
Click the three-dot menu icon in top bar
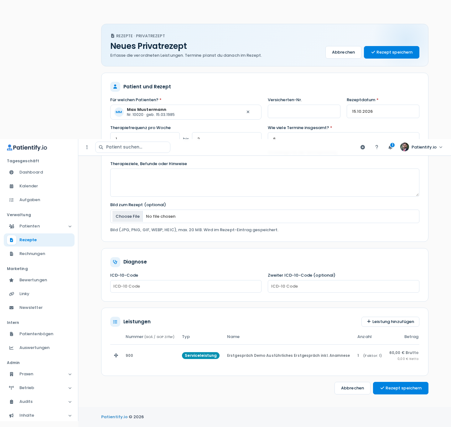point(87,147)
